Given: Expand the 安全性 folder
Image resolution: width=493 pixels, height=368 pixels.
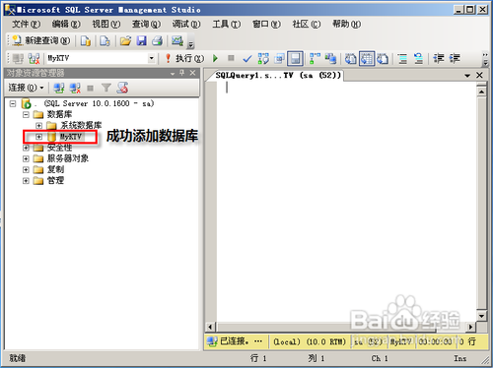Looking at the screenshot, I should [26, 148].
